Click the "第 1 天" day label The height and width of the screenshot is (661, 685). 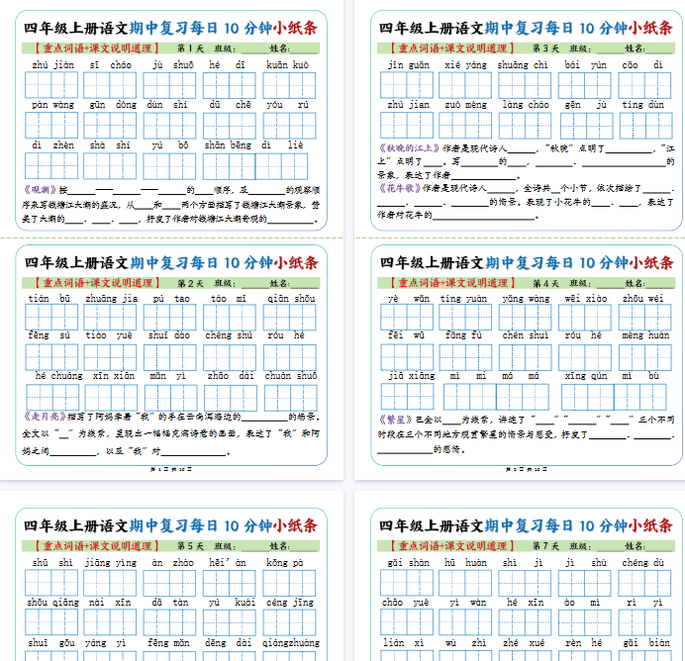pyautogui.click(x=190, y=48)
